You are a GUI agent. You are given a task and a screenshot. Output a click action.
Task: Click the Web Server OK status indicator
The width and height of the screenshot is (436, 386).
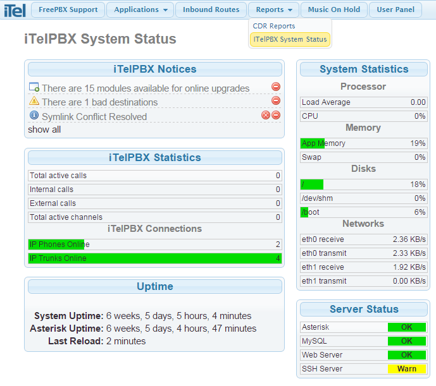click(x=407, y=355)
